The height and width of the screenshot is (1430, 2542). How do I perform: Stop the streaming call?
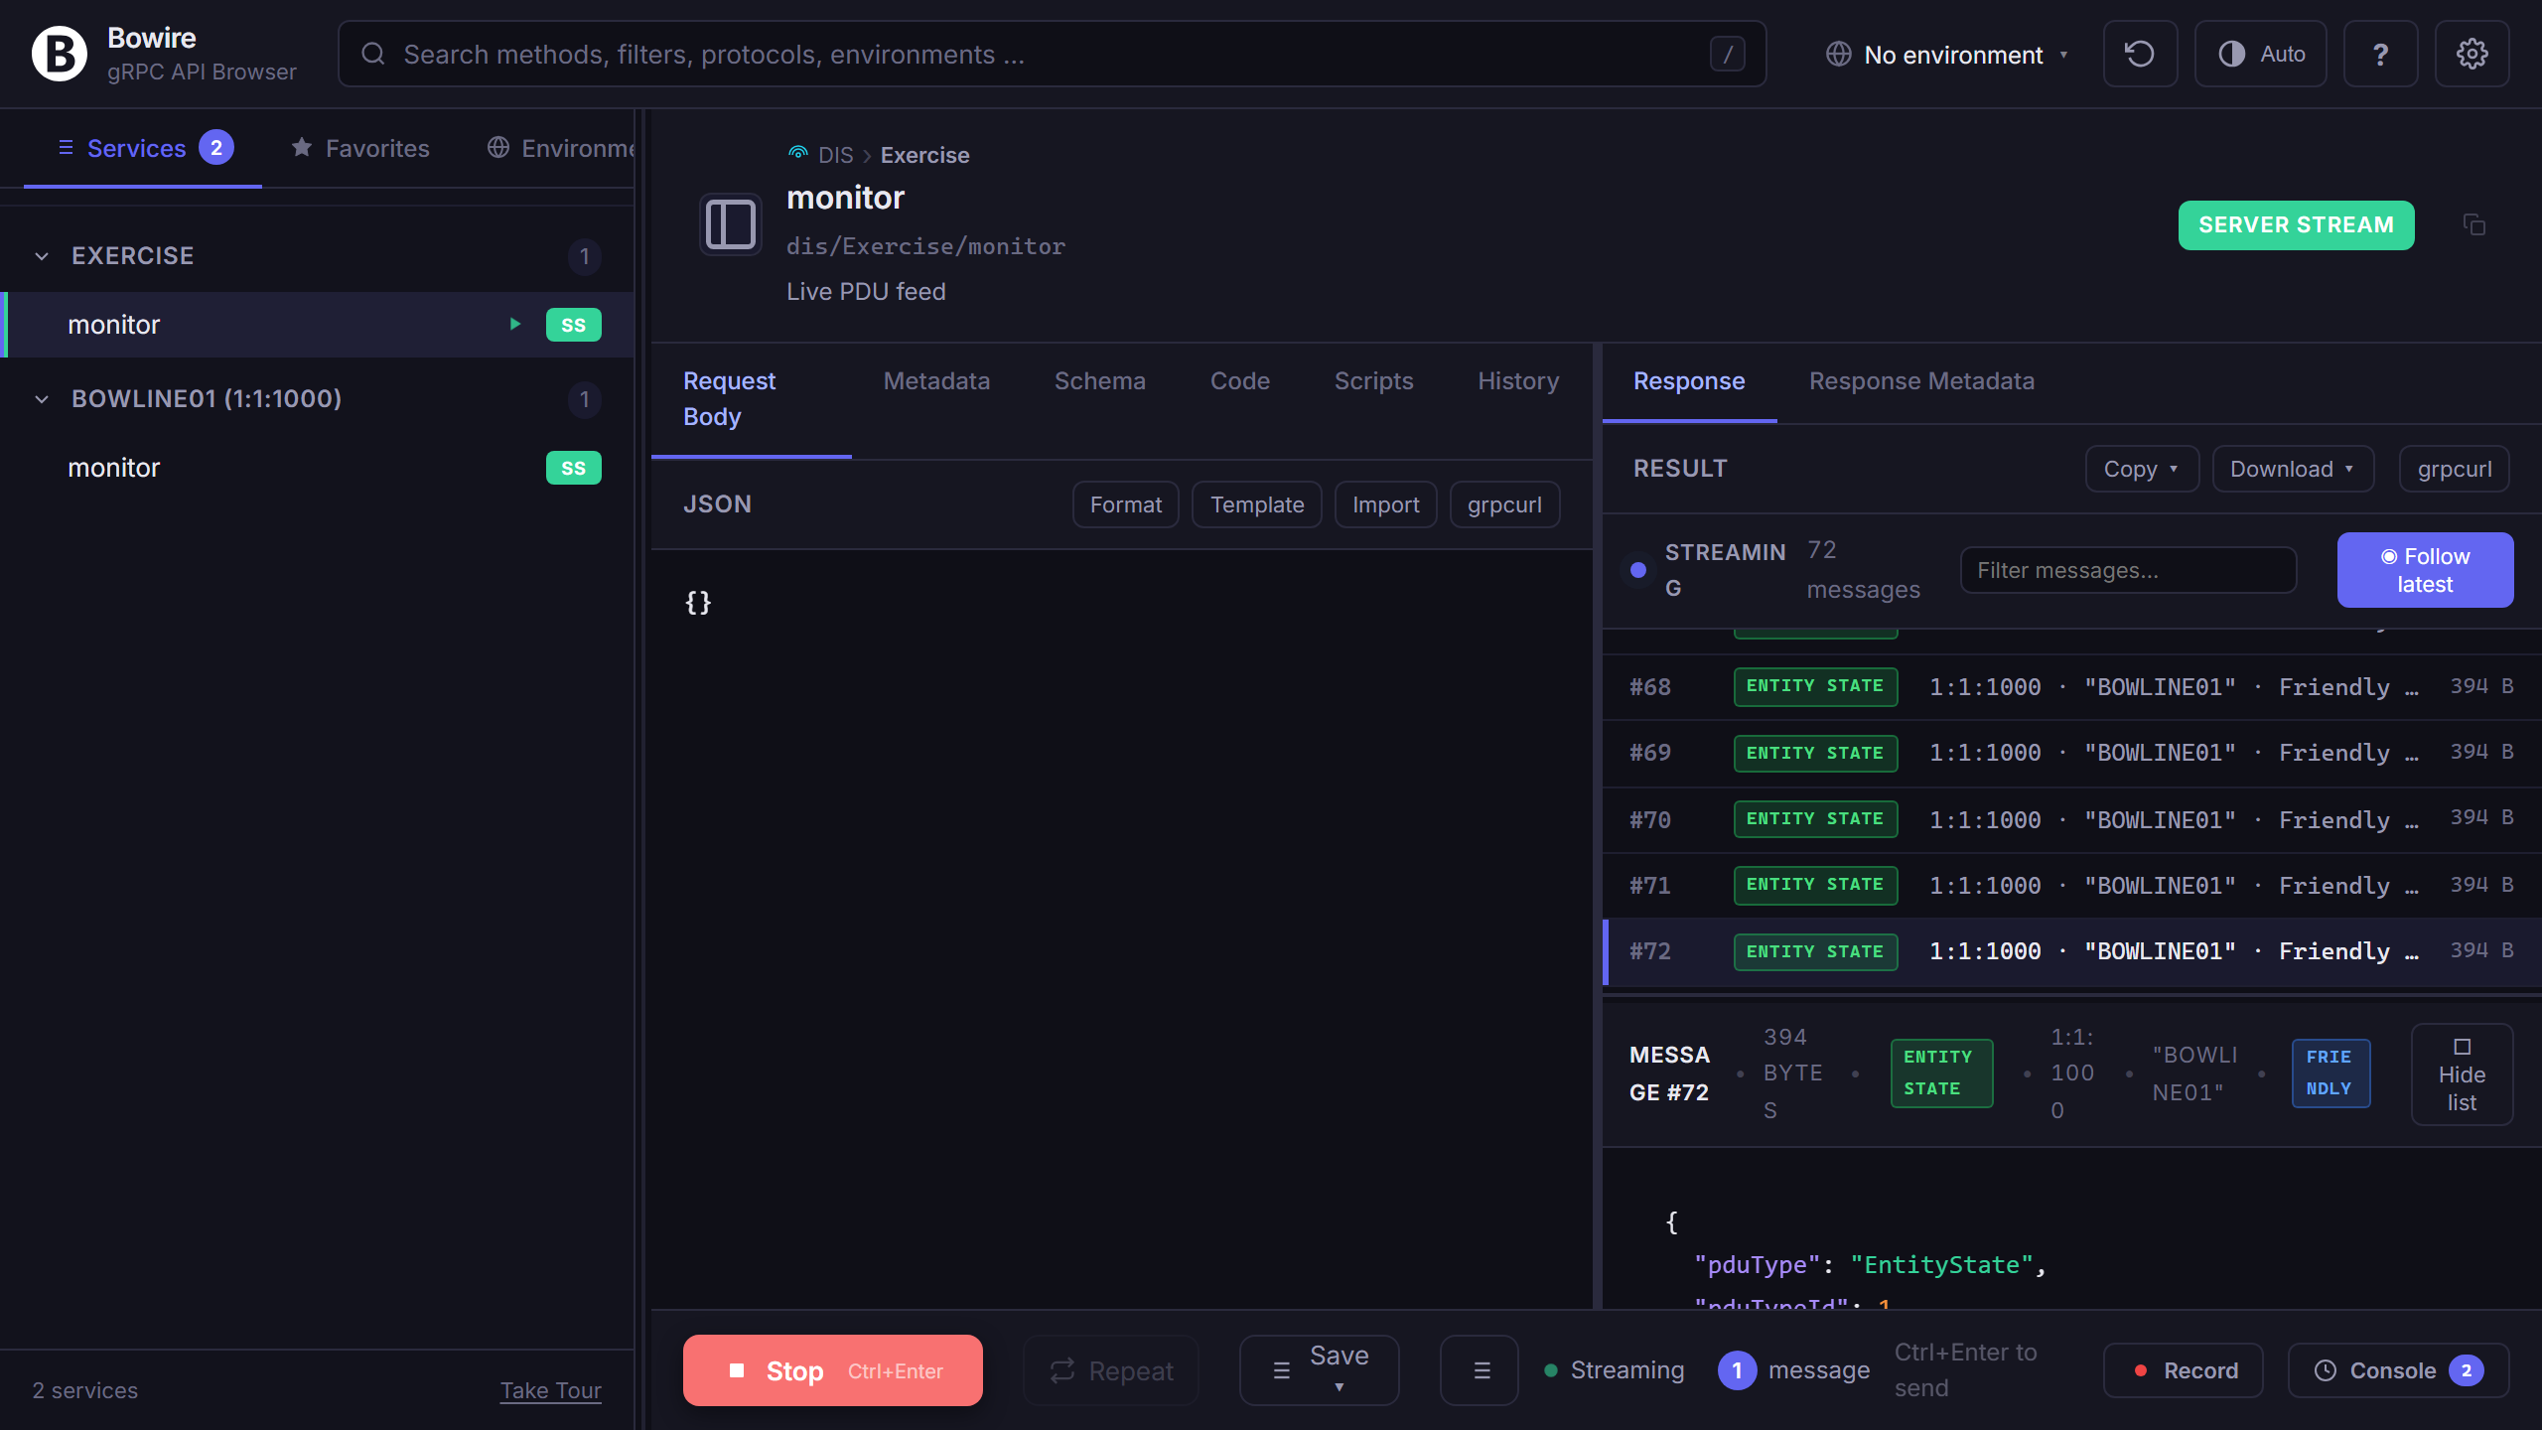pos(832,1370)
